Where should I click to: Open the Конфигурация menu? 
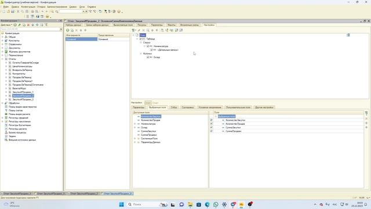click(x=28, y=7)
